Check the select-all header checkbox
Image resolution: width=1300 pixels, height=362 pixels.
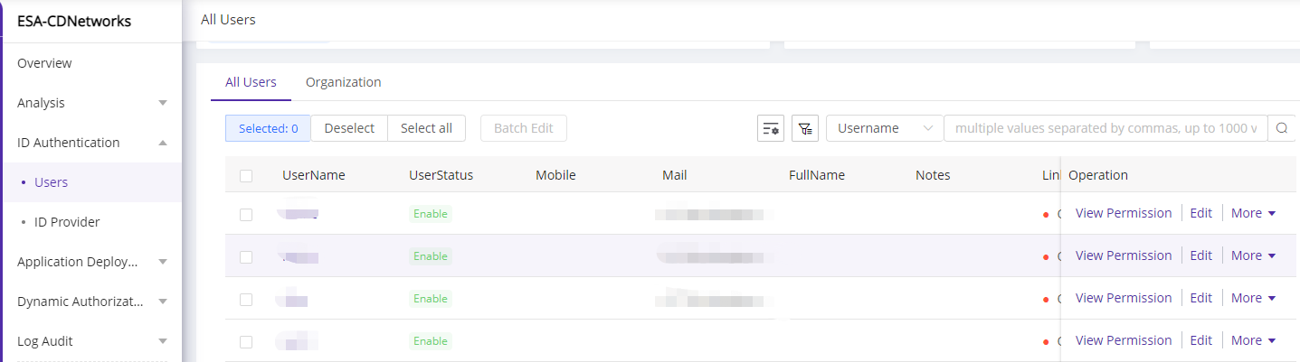coord(246,176)
